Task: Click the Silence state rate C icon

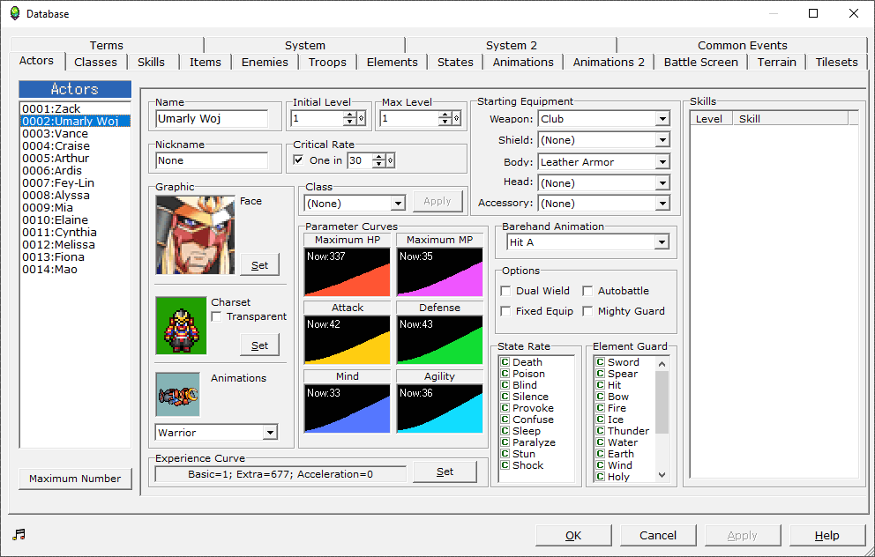Action: [x=505, y=397]
